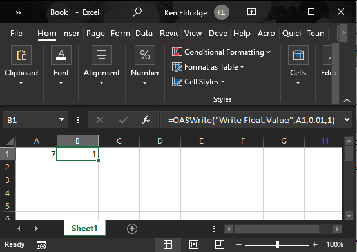Expand the formula bar

tap(347, 119)
